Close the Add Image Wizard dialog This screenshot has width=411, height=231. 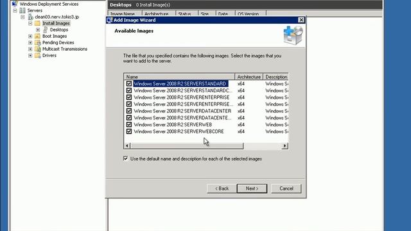pyautogui.click(x=301, y=20)
